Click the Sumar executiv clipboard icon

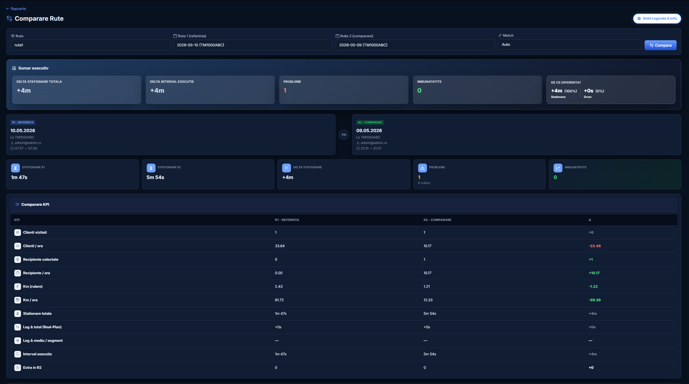click(14, 68)
